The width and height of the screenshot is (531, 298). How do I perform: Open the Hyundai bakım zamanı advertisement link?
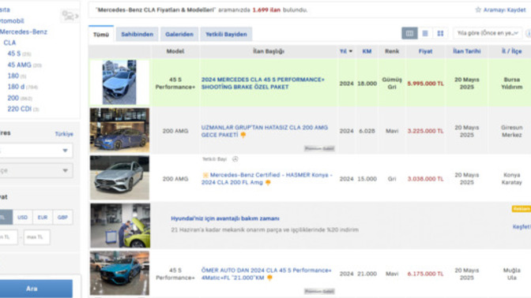(x=225, y=218)
